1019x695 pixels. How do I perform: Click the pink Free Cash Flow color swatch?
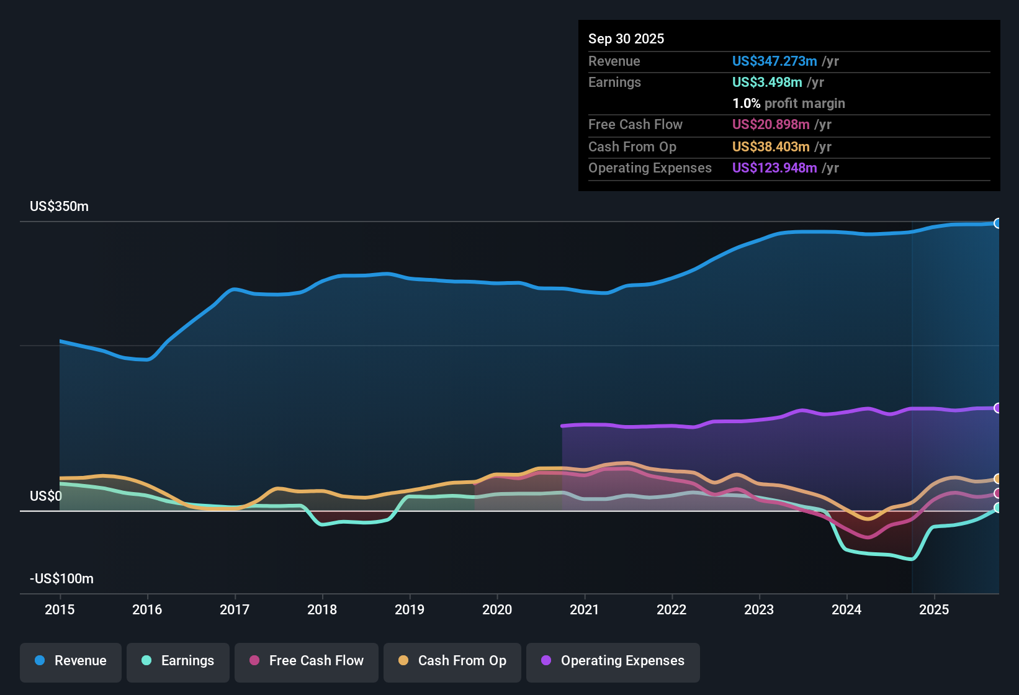tap(254, 661)
